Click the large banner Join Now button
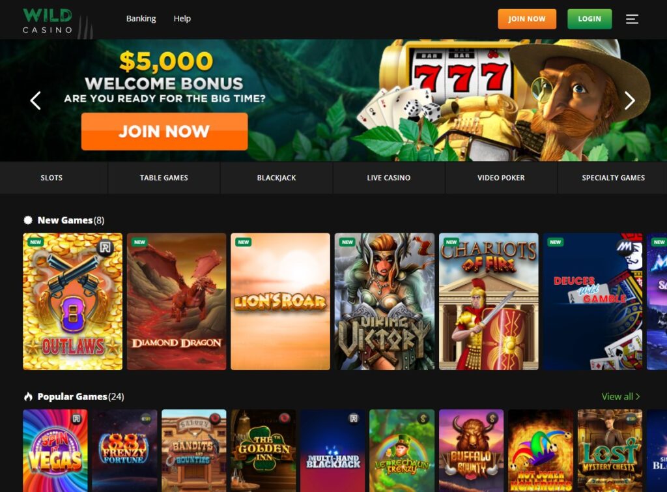This screenshot has width=667, height=492. (x=164, y=132)
